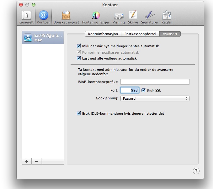Toggle Inkluder når nye meldinger hentes automatisk

point(79,46)
